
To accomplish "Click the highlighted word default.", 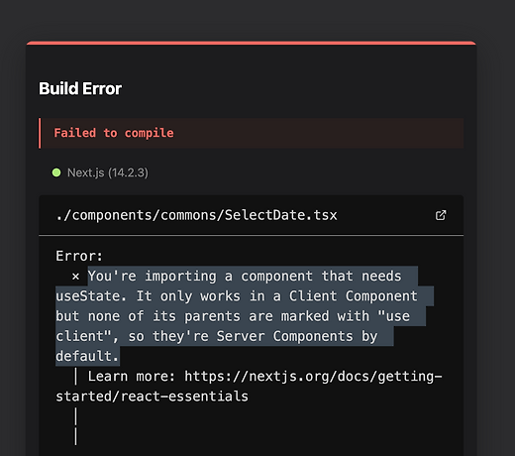I will (x=87, y=356).
